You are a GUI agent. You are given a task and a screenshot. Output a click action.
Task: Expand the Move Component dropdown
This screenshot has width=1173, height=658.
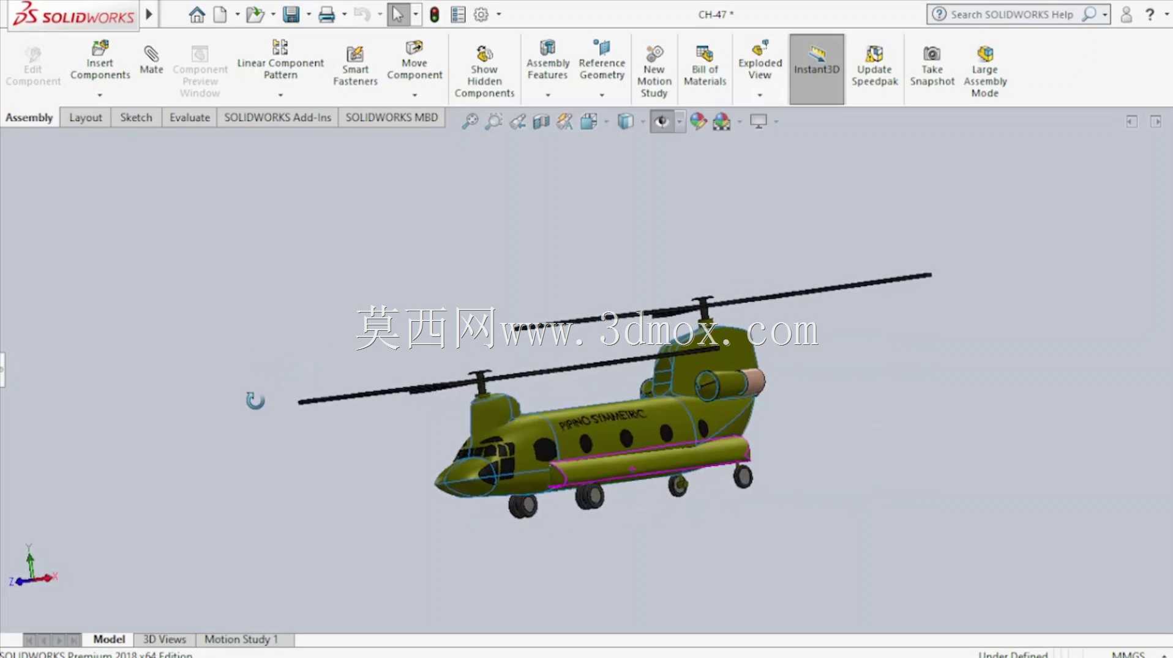pos(414,95)
